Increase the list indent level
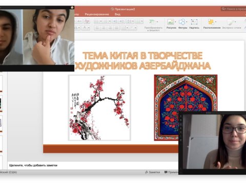Screen dimensions: 246x184 [122, 21]
